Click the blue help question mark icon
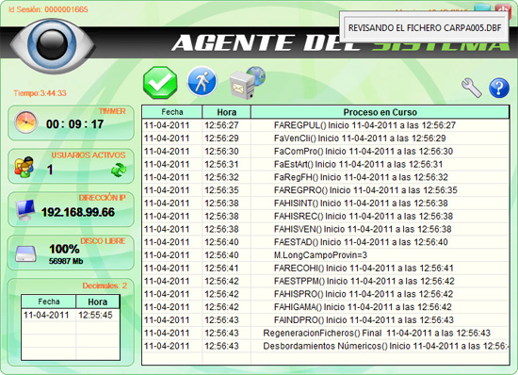The height and width of the screenshot is (375, 518). click(499, 88)
